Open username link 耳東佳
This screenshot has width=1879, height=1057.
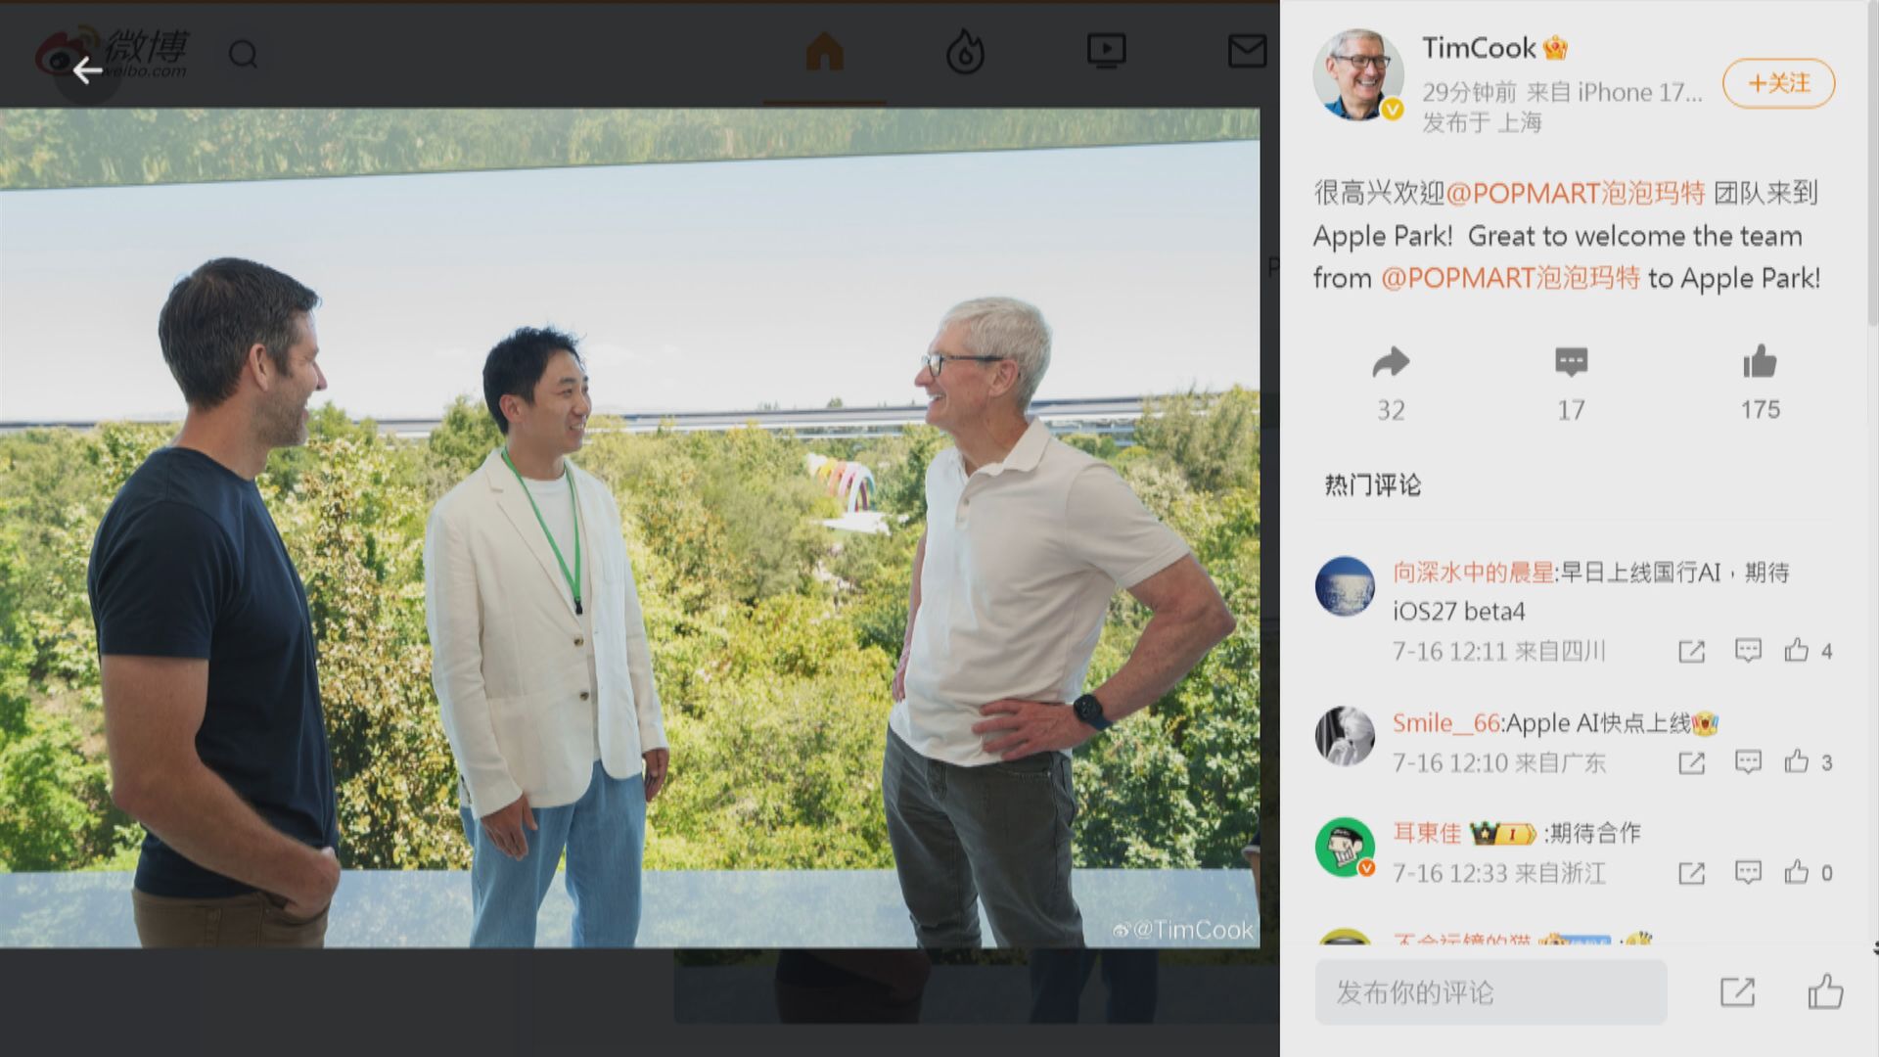point(1427,833)
